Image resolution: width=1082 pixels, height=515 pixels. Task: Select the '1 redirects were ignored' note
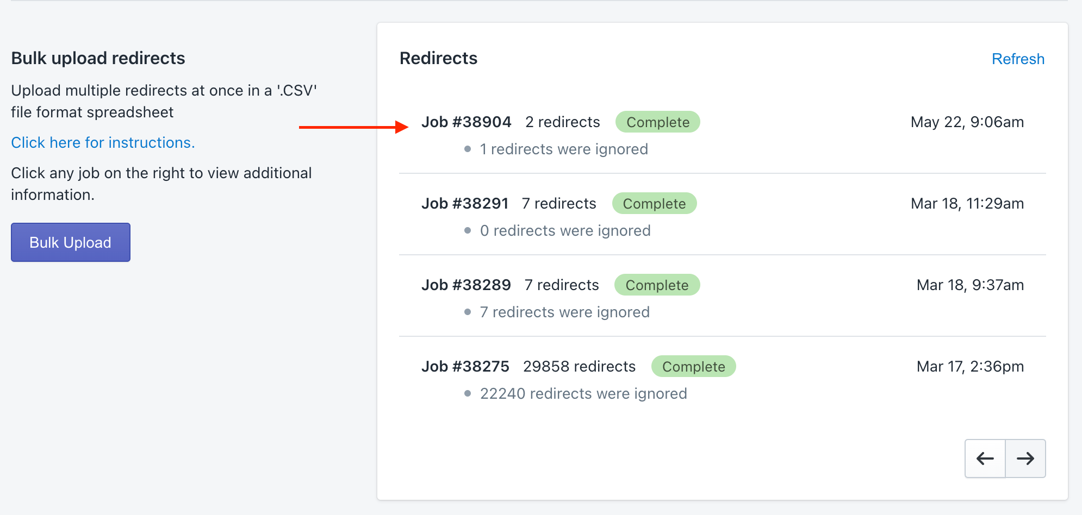pyautogui.click(x=564, y=149)
